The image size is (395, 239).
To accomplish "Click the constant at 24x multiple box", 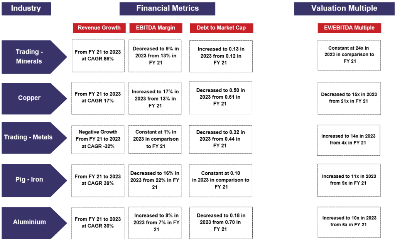I will point(349,55).
